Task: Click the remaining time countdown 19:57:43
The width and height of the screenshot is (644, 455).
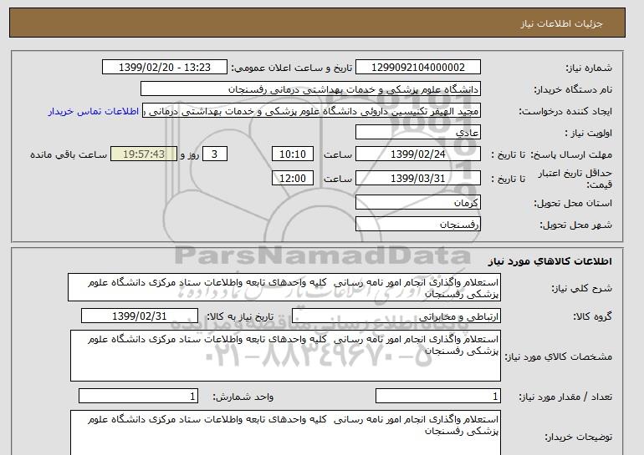Action: (x=144, y=154)
